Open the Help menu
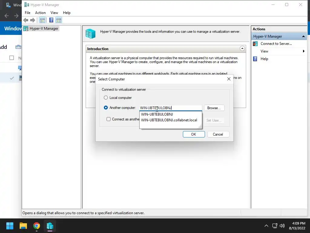The width and height of the screenshot is (310, 233). click(67, 13)
